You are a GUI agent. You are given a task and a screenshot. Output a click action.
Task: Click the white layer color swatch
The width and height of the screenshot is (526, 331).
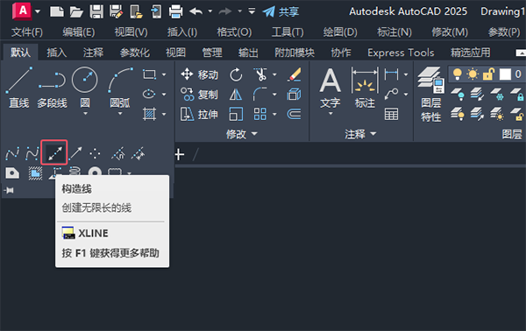[505, 74]
